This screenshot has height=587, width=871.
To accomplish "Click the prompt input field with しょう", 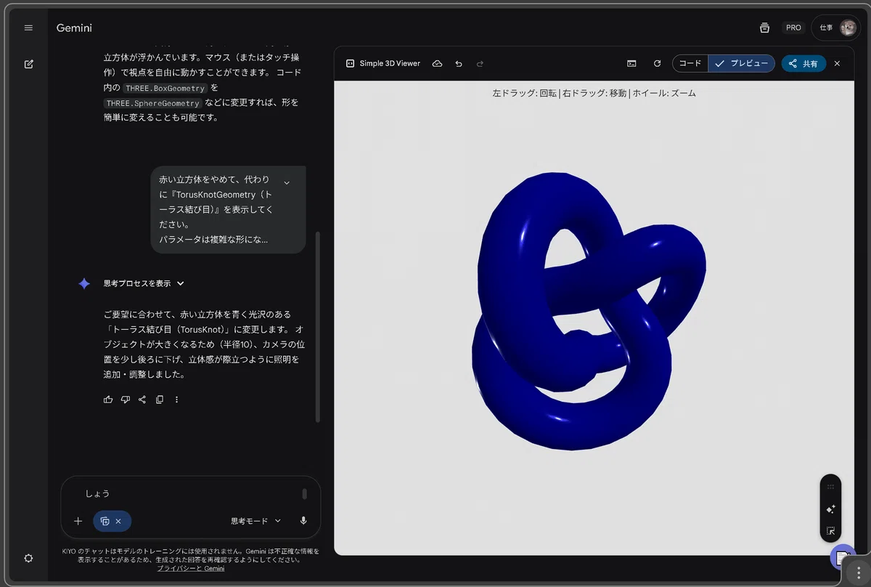I will point(189,493).
